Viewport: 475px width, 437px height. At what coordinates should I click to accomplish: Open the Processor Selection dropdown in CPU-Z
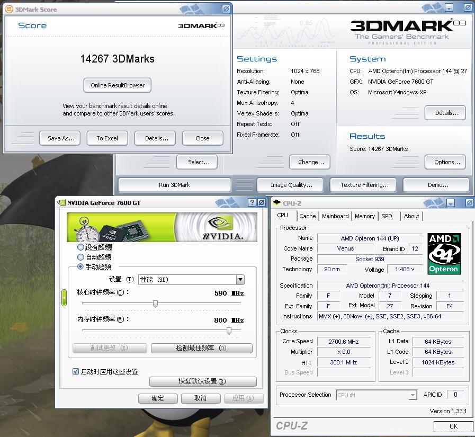point(413,395)
